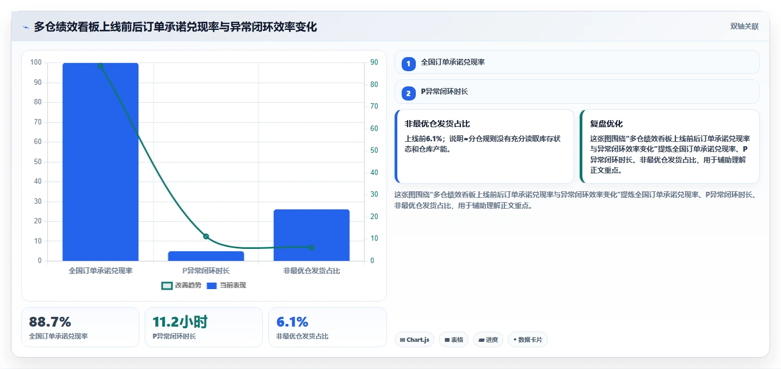Image resolution: width=781 pixels, height=369 pixels.
Task: Click the trend line point above P异常闭环时长
Action: coord(206,236)
